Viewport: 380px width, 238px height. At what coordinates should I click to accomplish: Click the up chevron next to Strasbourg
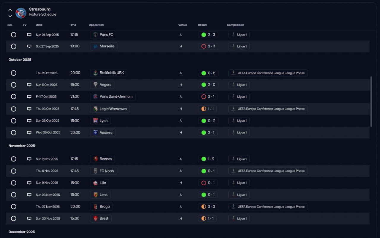point(10,10)
